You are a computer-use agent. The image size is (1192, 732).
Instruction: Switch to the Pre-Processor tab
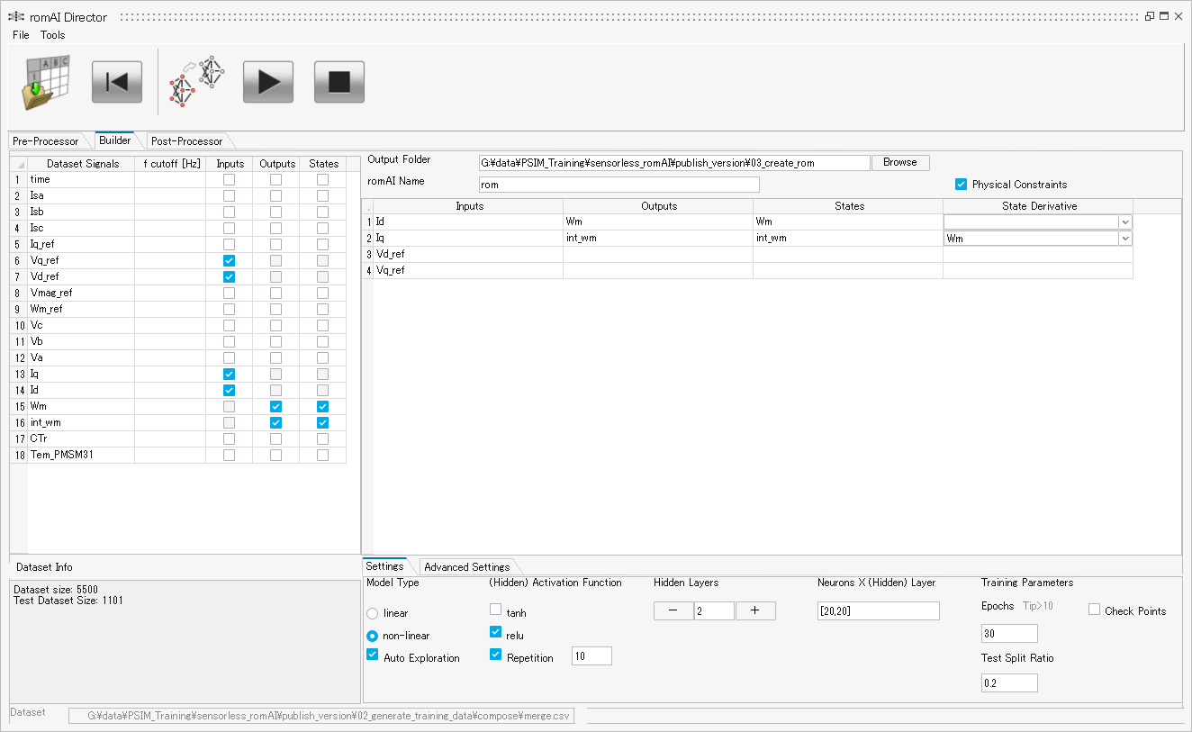point(46,141)
